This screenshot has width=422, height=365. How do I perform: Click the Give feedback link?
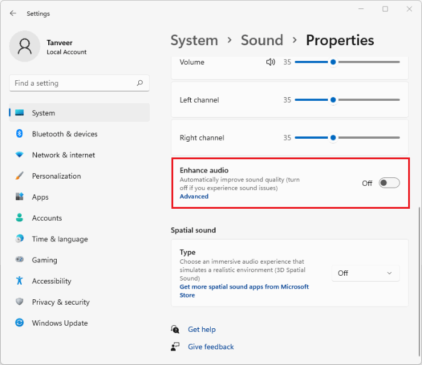tap(211, 346)
